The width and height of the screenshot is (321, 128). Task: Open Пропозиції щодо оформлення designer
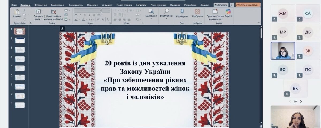pyautogui.click(x=215, y=12)
